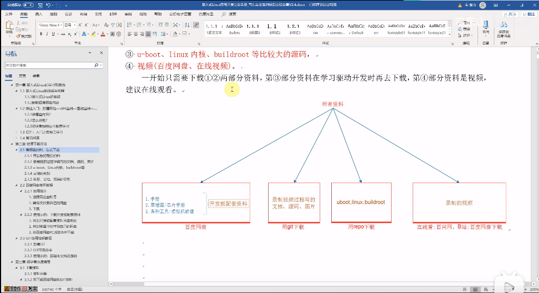This screenshot has width=539, height=293.
Task: Apply red font color button
Action: click(x=102, y=34)
